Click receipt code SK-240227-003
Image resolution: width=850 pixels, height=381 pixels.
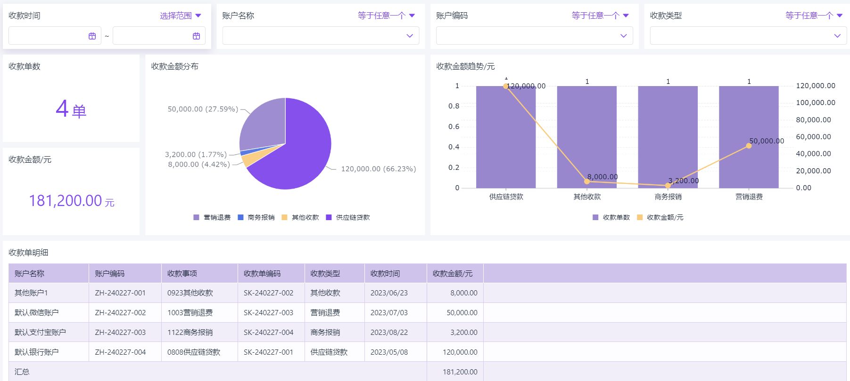[271, 312]
